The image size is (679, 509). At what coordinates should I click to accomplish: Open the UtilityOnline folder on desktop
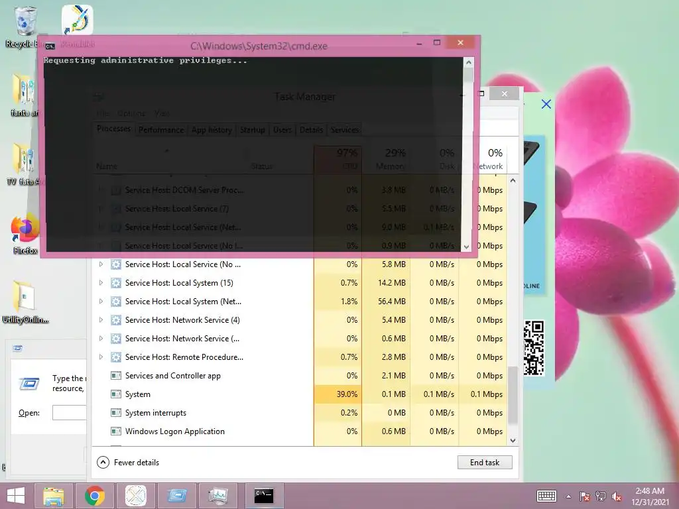point(25,302)
